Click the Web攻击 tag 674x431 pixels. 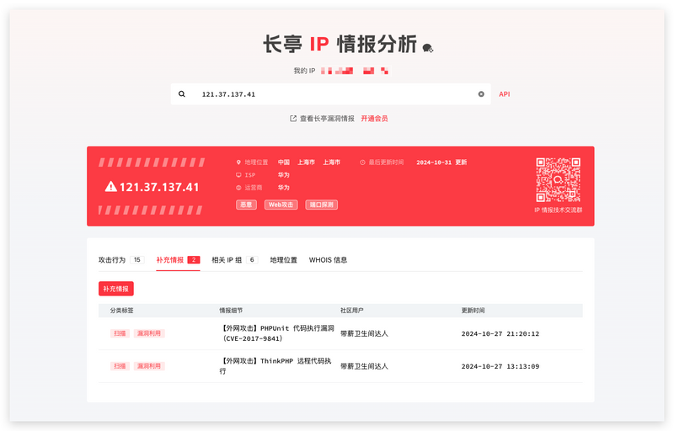click(281, 205)
